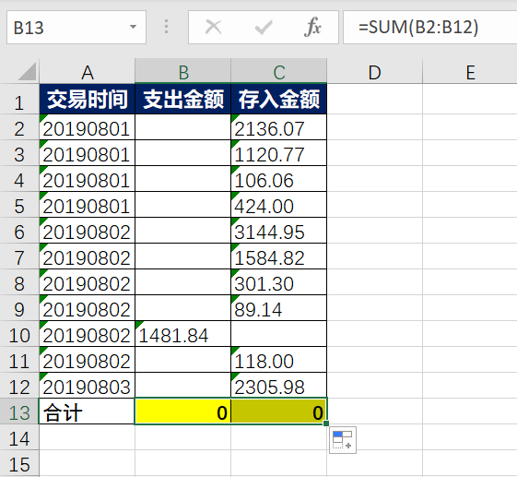Viewport: 517px width, 477px height.
Task: Select cell C9 with 89.14
Action: (x=279, y=308)
